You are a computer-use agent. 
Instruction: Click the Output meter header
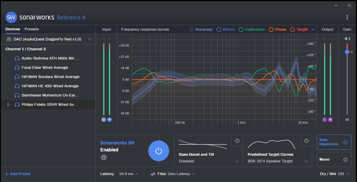pos(328,29)
